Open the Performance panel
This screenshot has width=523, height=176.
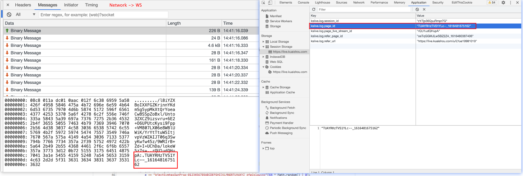coord(379,3)
